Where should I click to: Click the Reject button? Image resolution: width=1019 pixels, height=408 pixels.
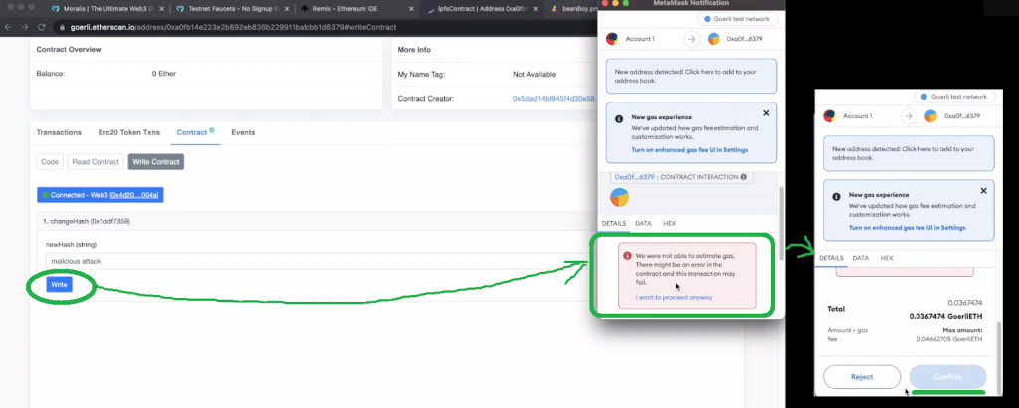click(x=862, y=377)
